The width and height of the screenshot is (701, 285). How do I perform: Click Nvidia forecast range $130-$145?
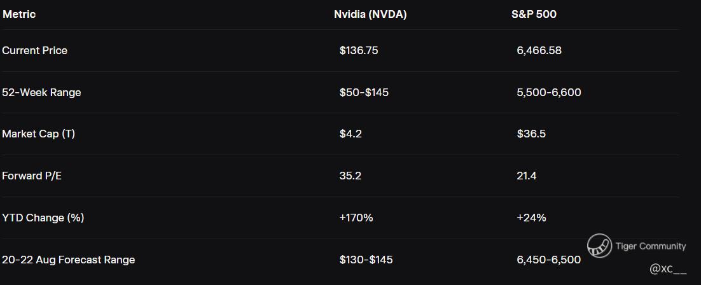point(366,260)
